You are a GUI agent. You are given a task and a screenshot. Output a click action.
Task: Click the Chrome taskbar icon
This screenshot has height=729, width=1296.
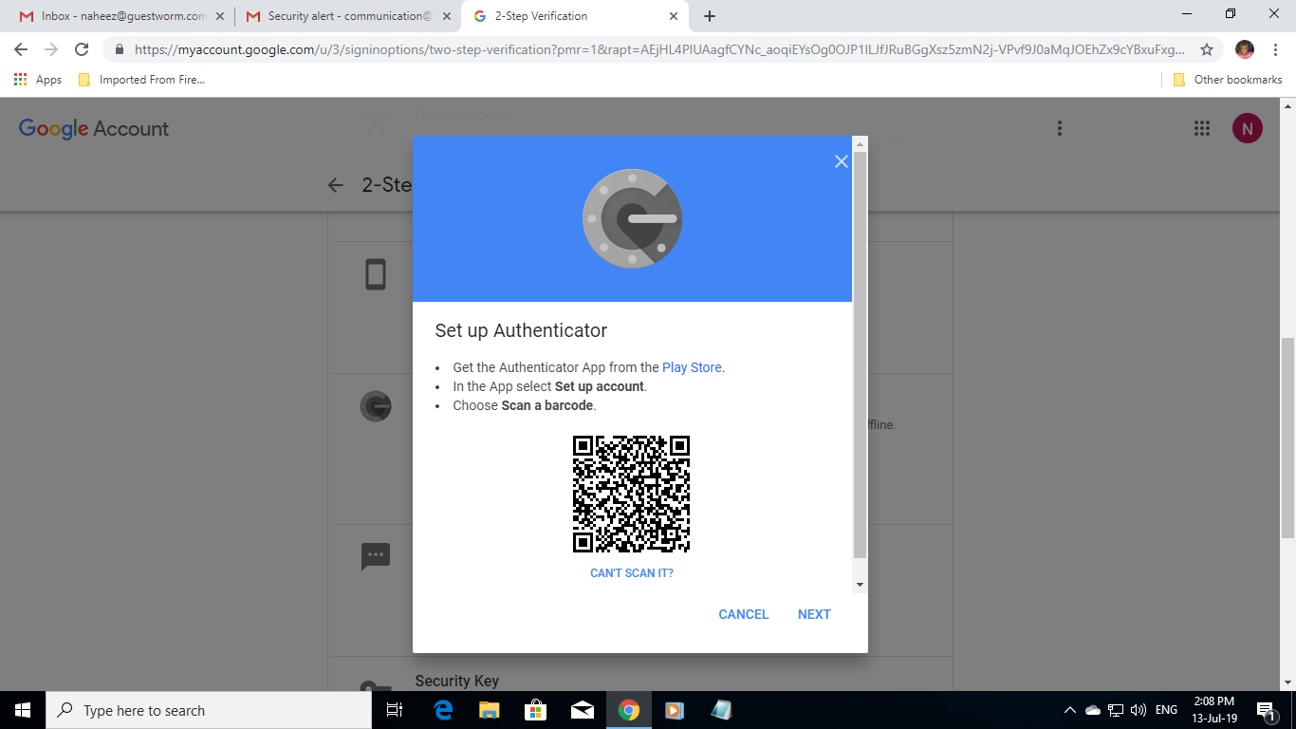coord(629,710)
